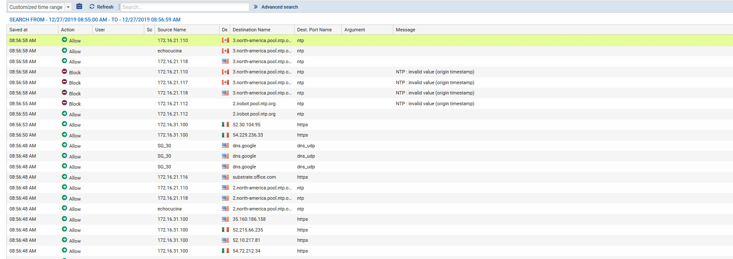Screen dimensions: 733x259
Task: Select destination IP 54.72.212.34
Action: [x=246, y=251]
